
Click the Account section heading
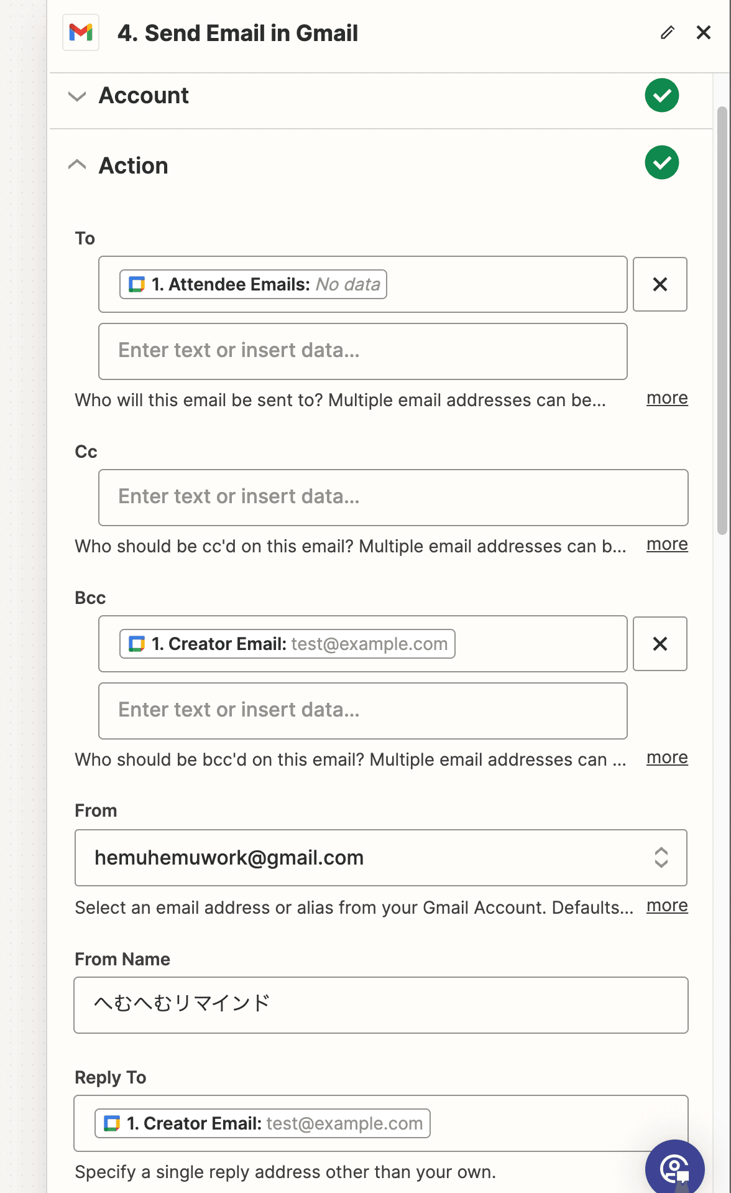pos(144,96)
